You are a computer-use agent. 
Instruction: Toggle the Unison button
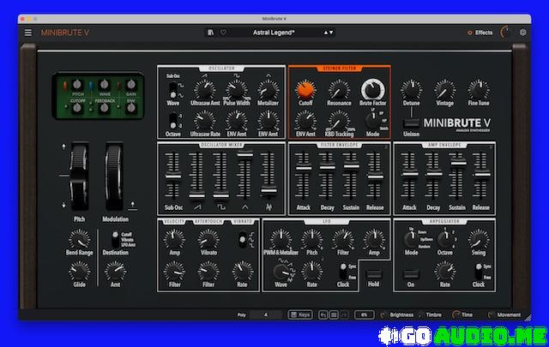click(411, 123)
